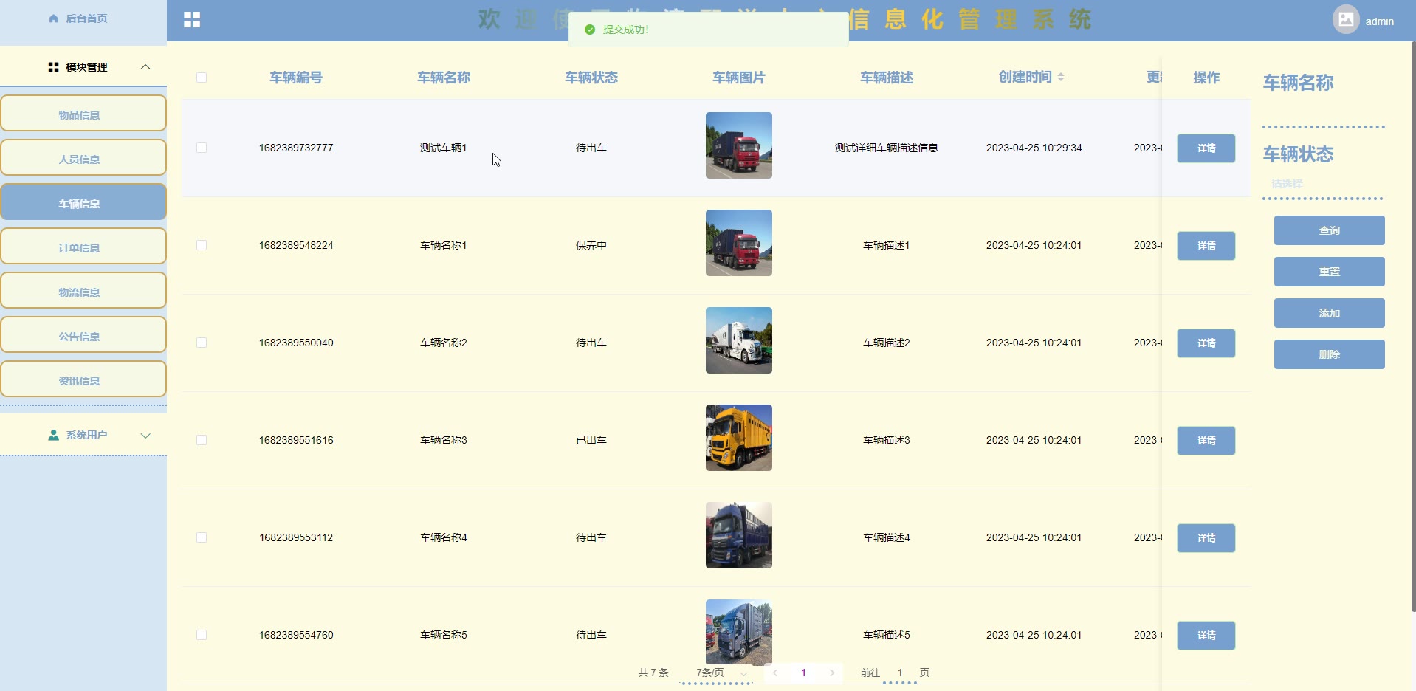Click the 查询 button
This screenshot has width=1416, height=691.
click(1329, 230)
